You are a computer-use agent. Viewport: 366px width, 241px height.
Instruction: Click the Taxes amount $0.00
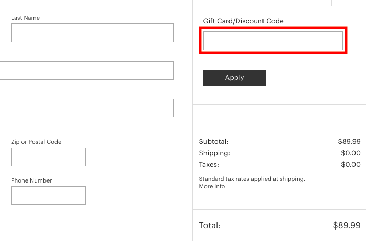coord(351,165)
